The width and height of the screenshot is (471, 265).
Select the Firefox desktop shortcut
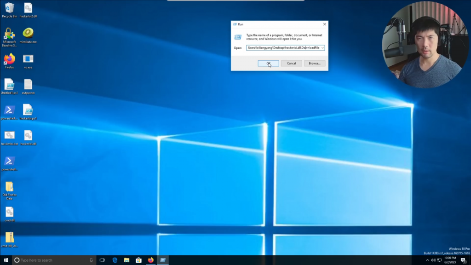[x=9, y=59]
